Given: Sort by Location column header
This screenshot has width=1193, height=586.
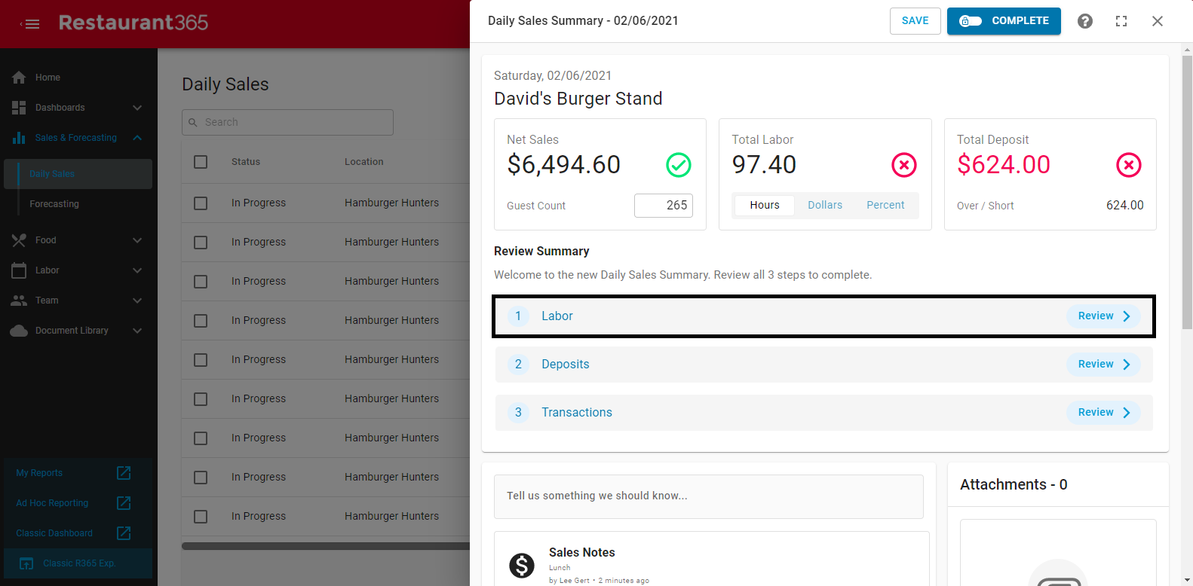Looking at the screenshot, I should 364,162.
